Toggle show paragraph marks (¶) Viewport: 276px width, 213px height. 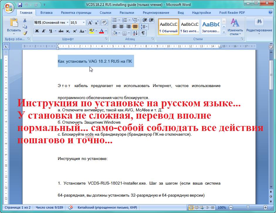pyautogui.click(x=143, y=33)
